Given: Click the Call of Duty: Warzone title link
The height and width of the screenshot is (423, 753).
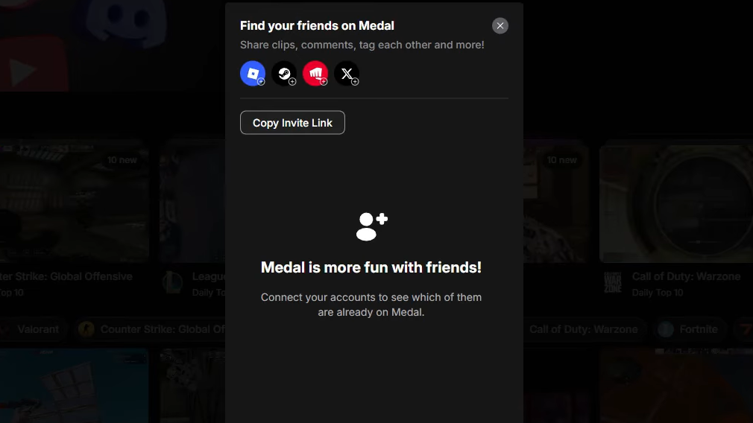Looking at the screenshot, I should pos(686,277).
